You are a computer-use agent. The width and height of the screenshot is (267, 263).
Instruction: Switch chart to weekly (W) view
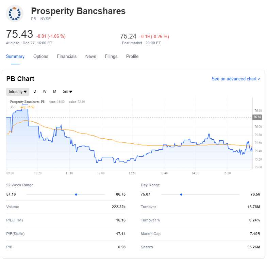[x=45, y=92]
